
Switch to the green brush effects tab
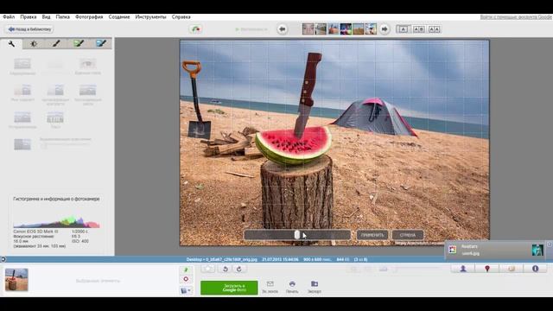[x=79, y=44]
